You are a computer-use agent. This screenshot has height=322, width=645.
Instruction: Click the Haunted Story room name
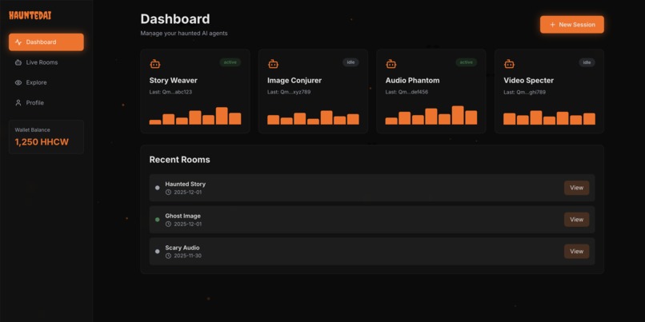point(186,184)
